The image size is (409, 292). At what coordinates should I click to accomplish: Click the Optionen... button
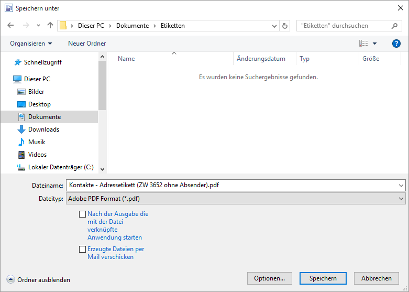pyautogui.click(x=269, y=278)
